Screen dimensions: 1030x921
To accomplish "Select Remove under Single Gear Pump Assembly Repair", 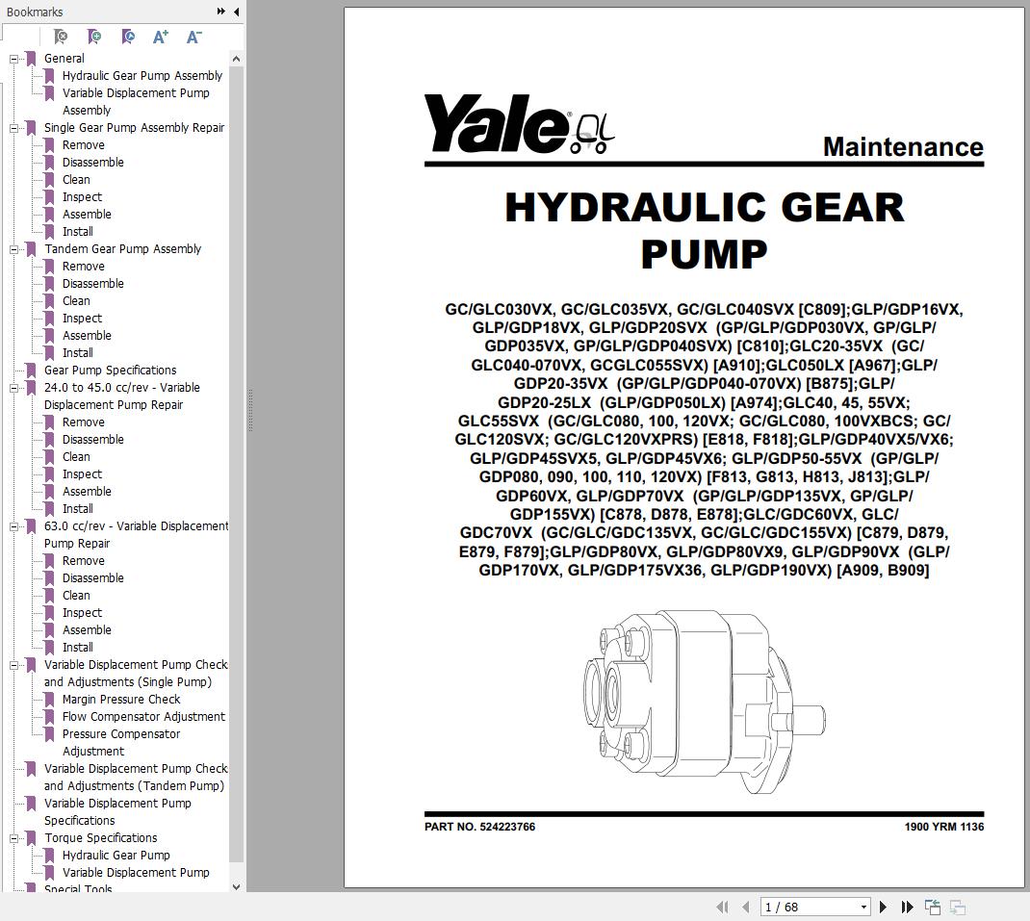I will click(83, 145).
